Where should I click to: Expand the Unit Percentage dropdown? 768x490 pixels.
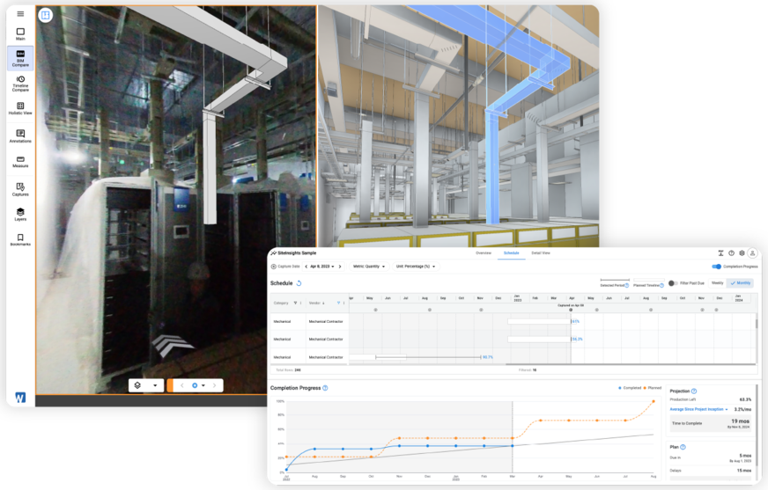click(x=416, y=267)
